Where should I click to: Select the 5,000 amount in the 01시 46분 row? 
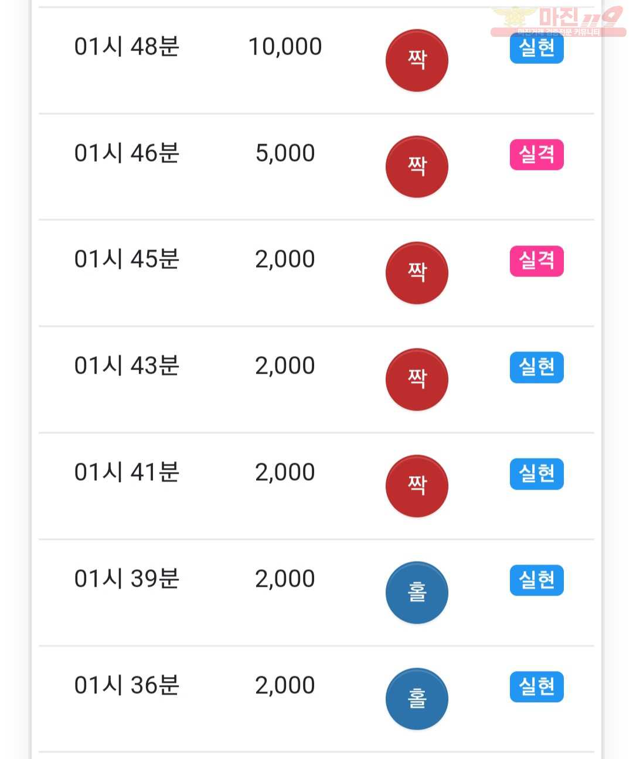285,153
